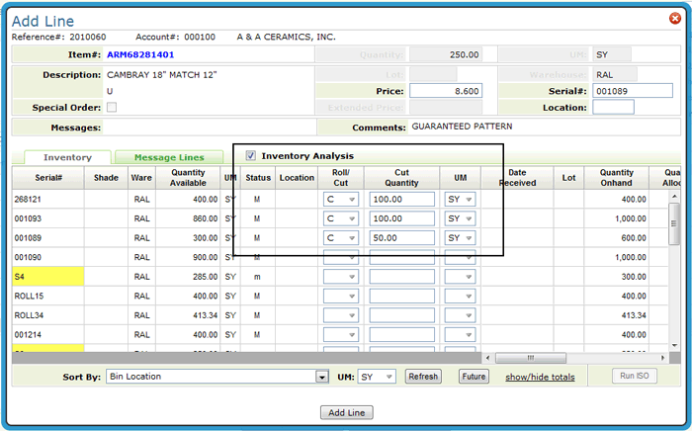Open Roll/Cut dropdown for ROLL34
This screenshot has height=431, width=692.
coord(341,315)
